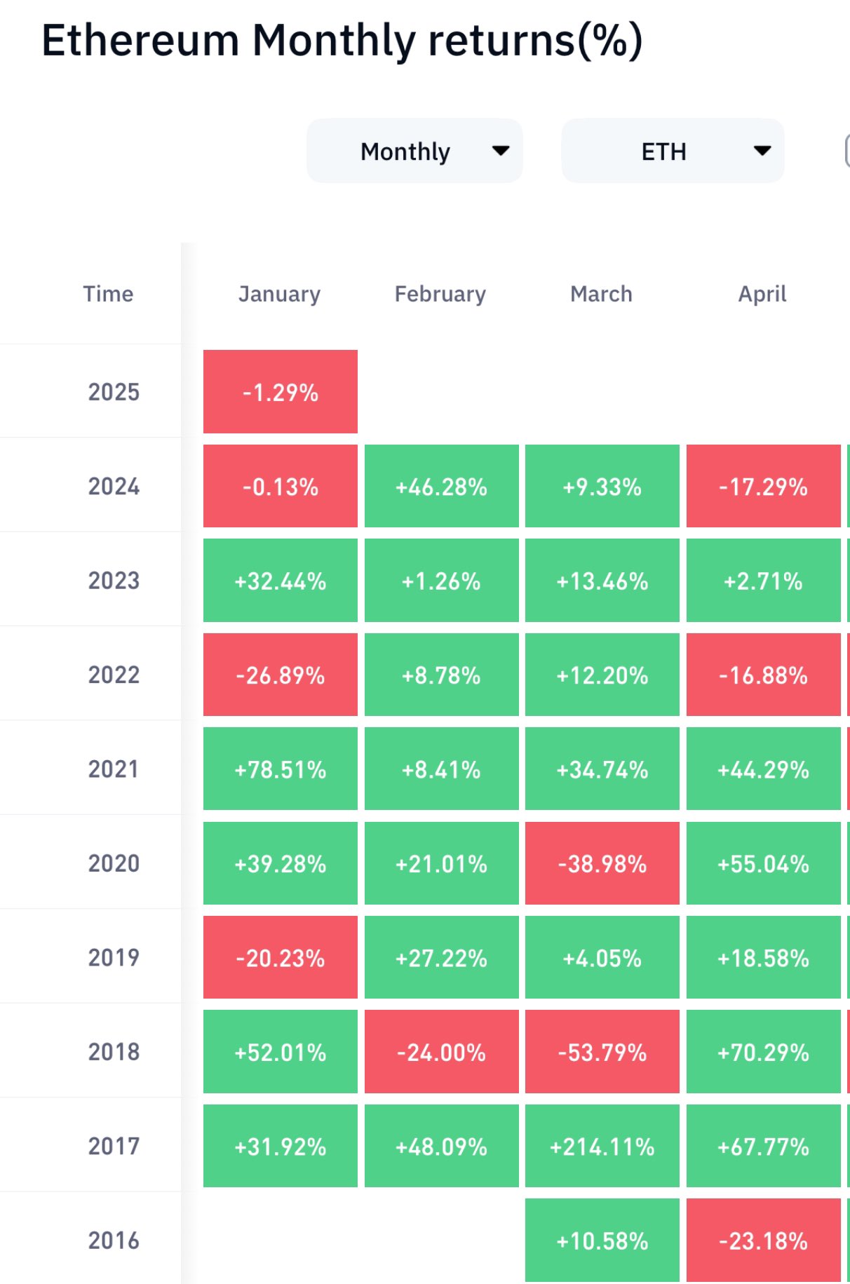Select the 2025 January -1.29% cell

pyautogui.click(x=281, y=392)
